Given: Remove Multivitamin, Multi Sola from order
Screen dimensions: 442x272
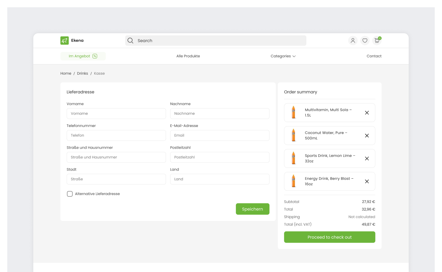Looking at the screenshot, I should [367, 113].
